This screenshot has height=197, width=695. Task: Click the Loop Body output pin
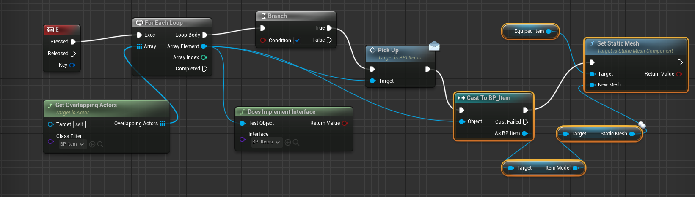pyautogui.click(x=205, y=35)
